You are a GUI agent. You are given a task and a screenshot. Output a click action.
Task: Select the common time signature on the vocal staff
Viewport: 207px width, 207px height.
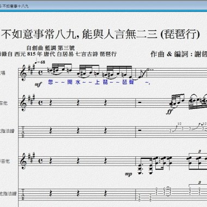pyautogui.click(x=41, y=72)
